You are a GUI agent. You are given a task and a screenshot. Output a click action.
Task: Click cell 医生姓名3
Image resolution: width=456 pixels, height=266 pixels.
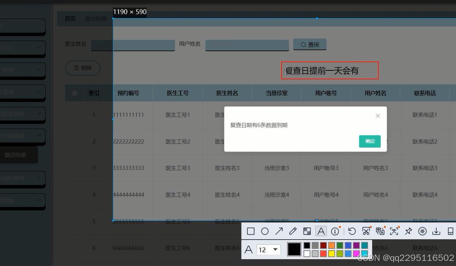[x=227, y=168]
